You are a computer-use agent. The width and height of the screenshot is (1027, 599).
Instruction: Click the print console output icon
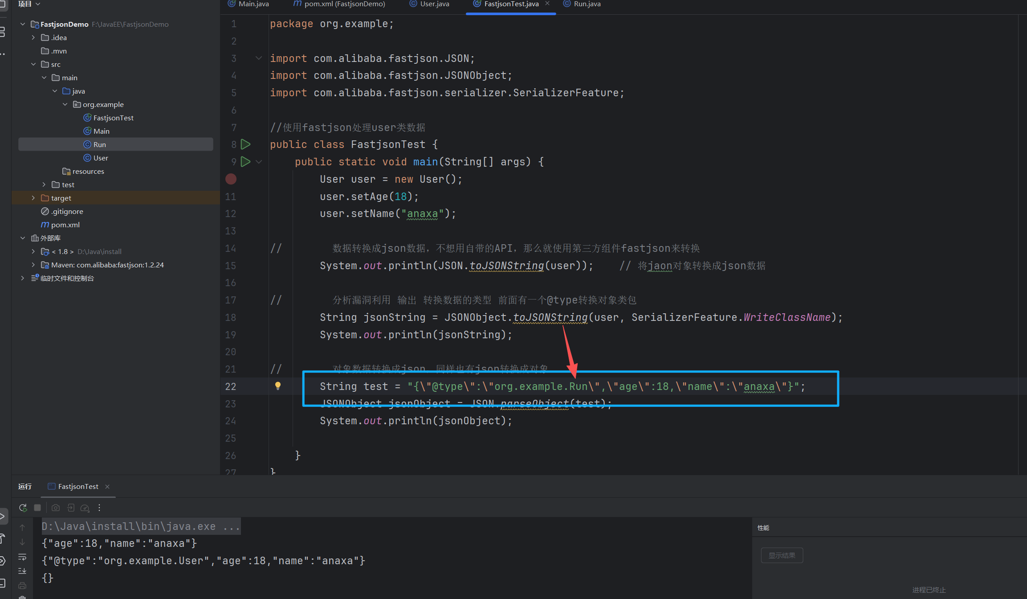22,585
